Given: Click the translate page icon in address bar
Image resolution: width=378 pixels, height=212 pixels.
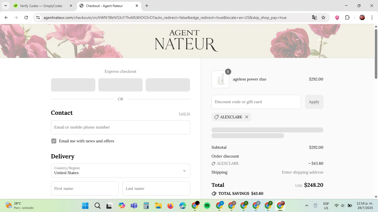Looking at the screenshot, I should pos(314,18).
